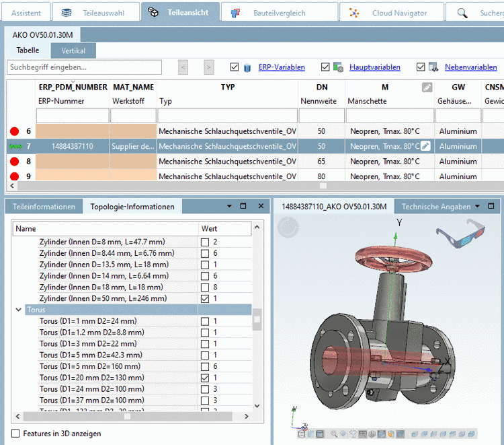Image resolution: width=504 pixels, height=445 pixels.
Task: Enable Features in 3D anzeigen checkbox
Action: (16, 434)
